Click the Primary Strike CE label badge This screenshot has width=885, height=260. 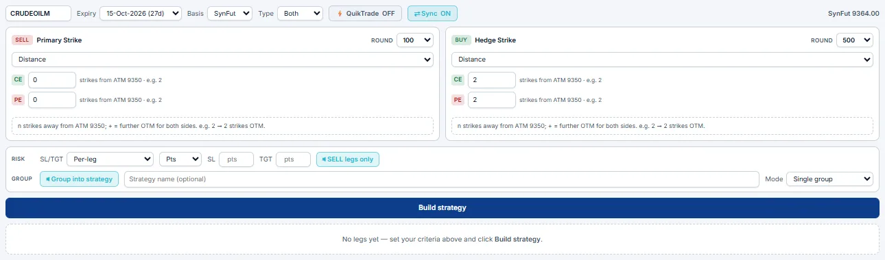point(19,80)
